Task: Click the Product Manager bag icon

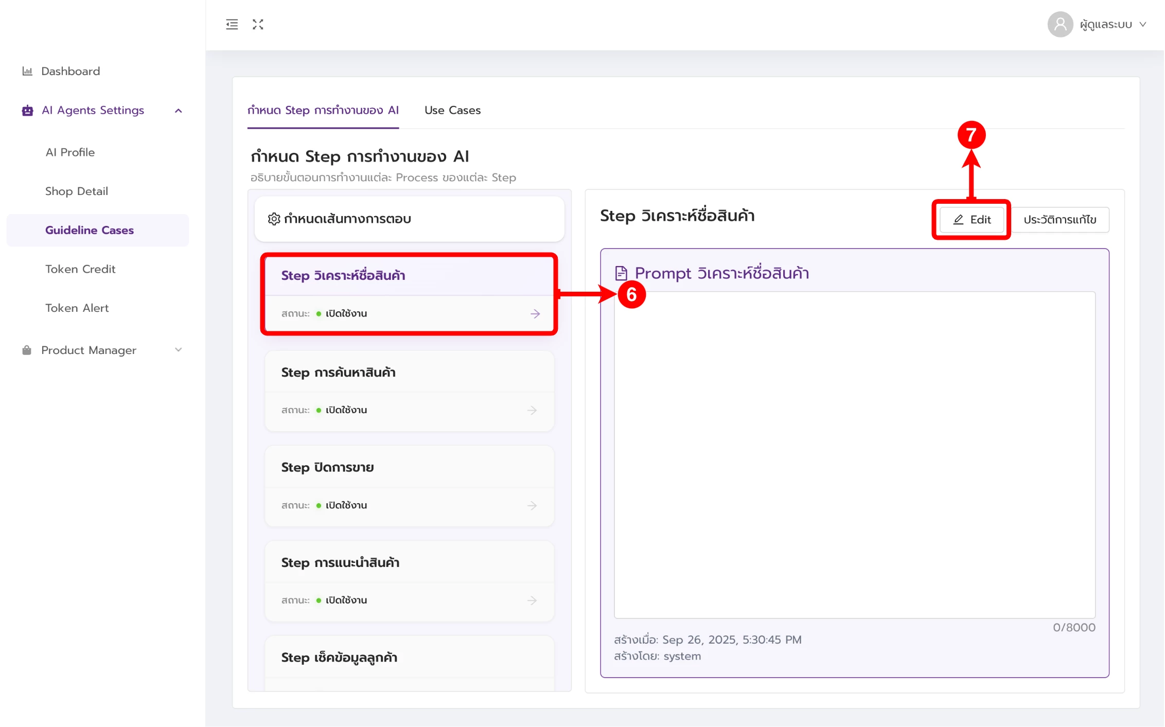Action: 27,350
